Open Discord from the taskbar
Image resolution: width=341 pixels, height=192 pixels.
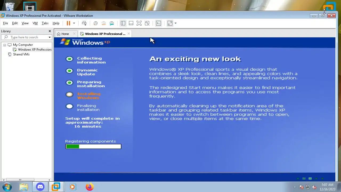point(40,187)
